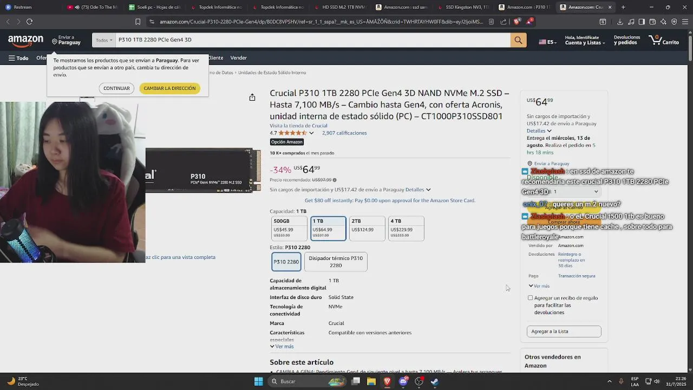Open the Todos search category dropdown
Image resolution: width=693 pixels, height=390 pixels.
coord(104,40)
